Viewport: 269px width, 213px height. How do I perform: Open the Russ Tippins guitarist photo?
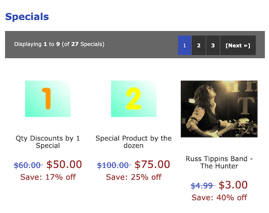219,109
